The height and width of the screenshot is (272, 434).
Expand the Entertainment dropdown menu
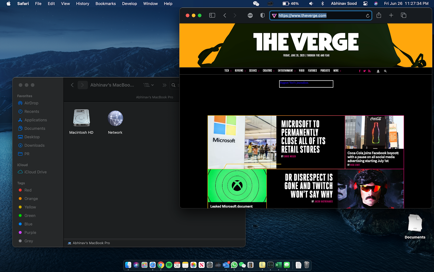(287, 71)
